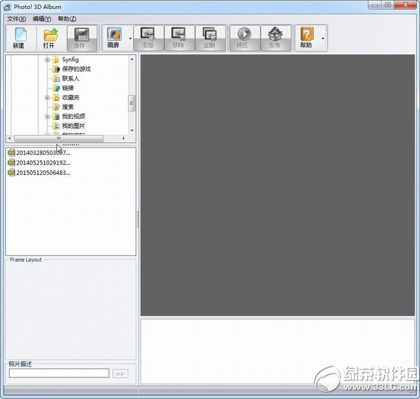Select the 收藏夹 folder
The image size is (420, 399).
pos(71,97)
